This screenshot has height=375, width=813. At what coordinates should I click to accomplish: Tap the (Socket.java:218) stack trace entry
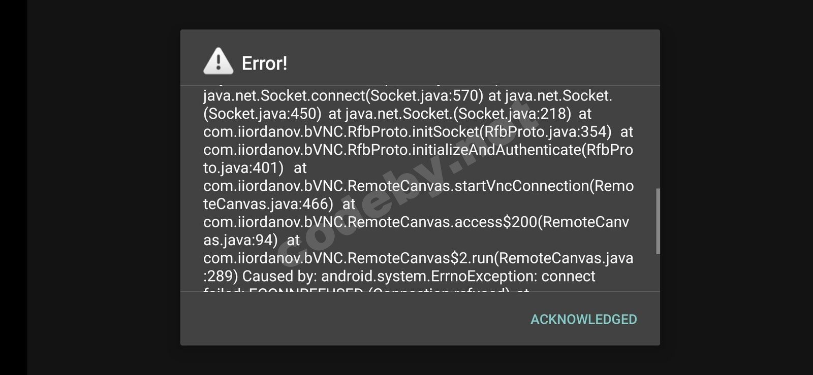pyautogui.click(x=514, y=114)
